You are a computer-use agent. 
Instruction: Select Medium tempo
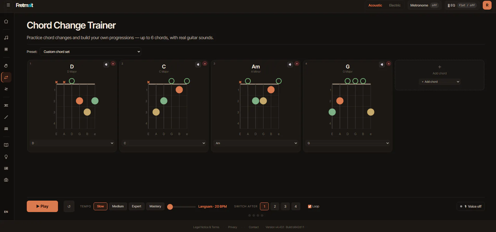pos(118,206)
